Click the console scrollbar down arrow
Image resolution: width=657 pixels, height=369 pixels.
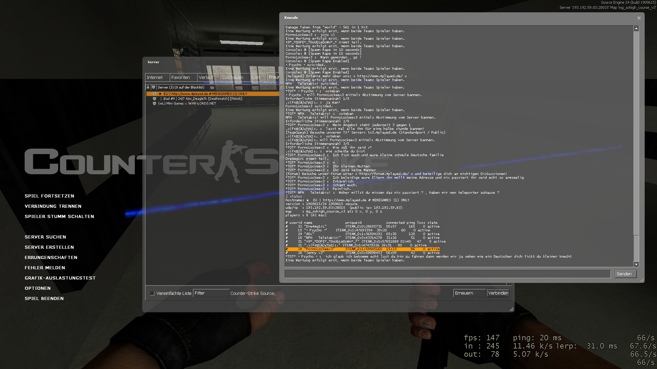coord(636,264)
